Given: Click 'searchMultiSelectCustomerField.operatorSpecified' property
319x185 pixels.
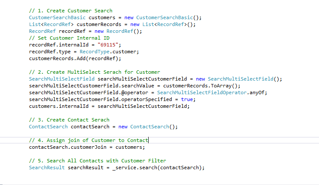Looking at the screenshot, I should (x=101, y=99).
